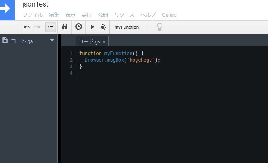
Task: Click the lightbulb hint icon
Action: (x=160, y=27)
